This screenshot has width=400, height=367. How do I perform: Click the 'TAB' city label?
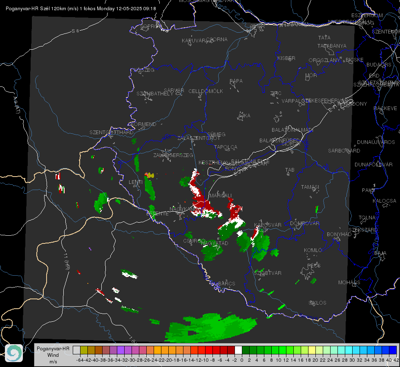point(290,170)
